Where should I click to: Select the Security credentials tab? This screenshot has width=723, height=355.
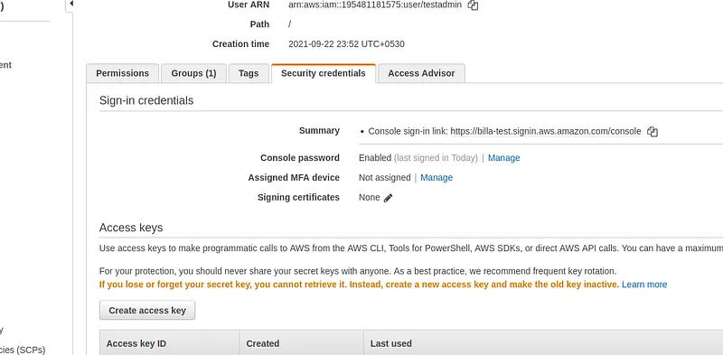[x=324, y=73]
